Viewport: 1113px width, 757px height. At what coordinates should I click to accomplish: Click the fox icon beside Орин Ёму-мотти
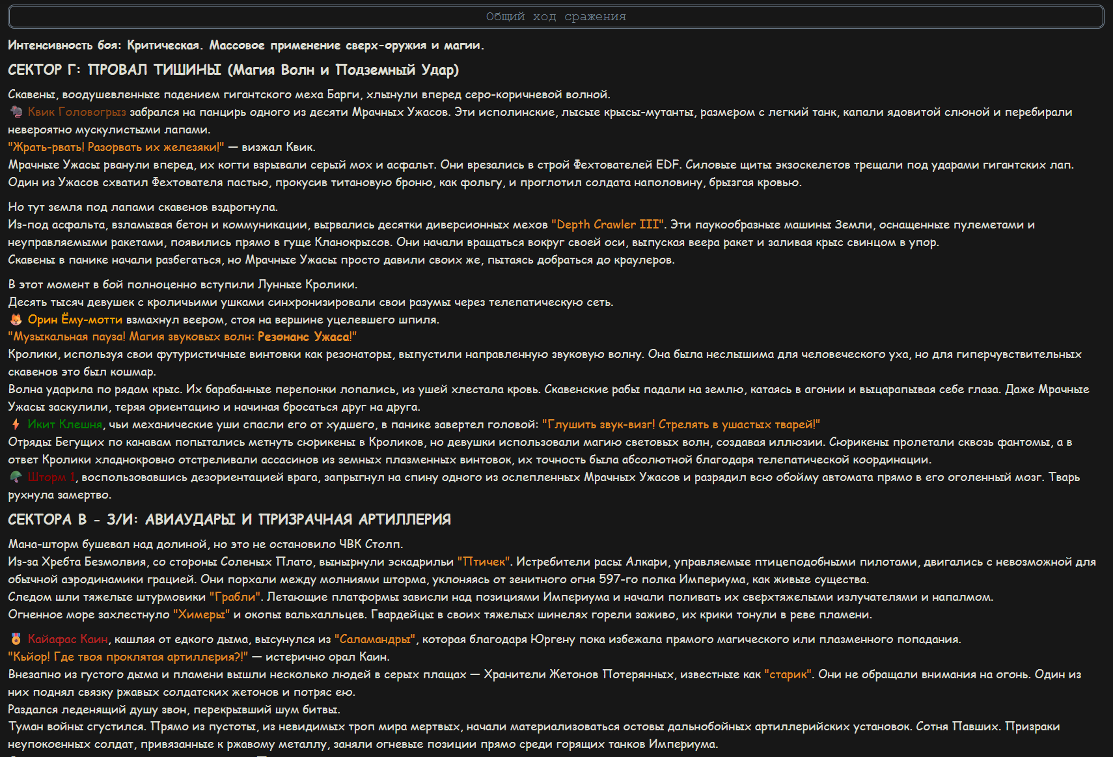16,320
